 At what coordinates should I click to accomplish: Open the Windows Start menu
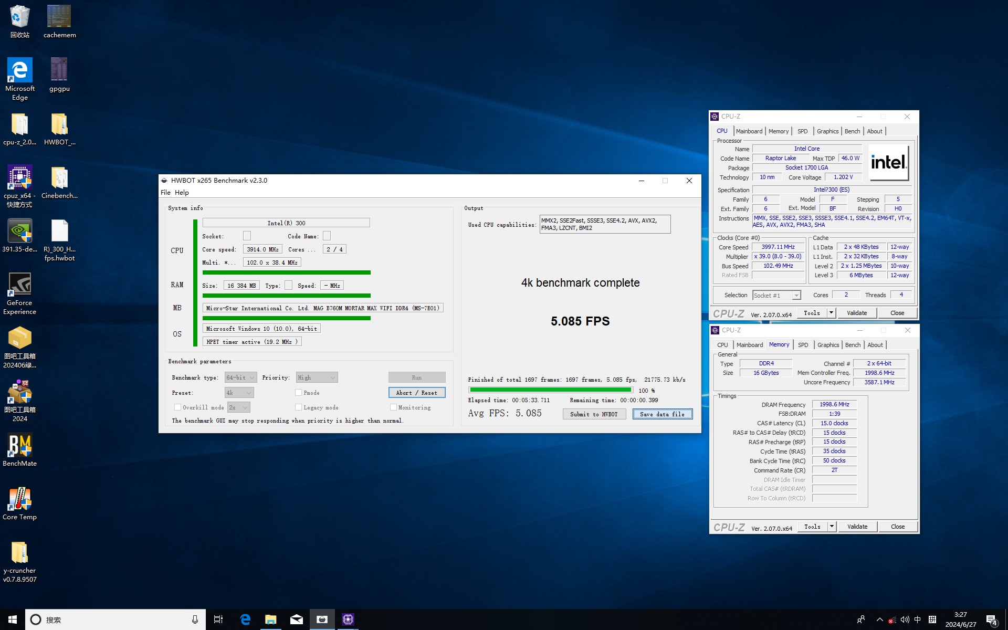coord(13,619)
